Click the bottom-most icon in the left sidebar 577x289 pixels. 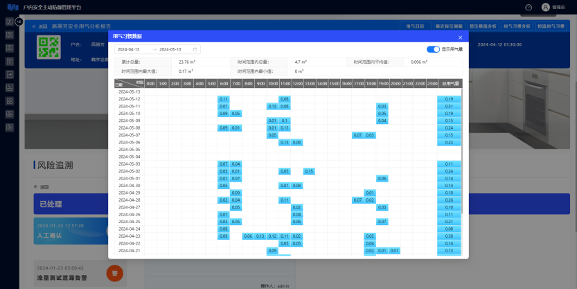click(x=10, y=128)
